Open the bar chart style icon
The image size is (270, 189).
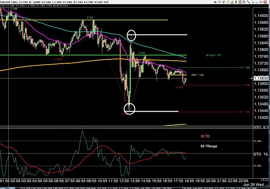point(232,2)
